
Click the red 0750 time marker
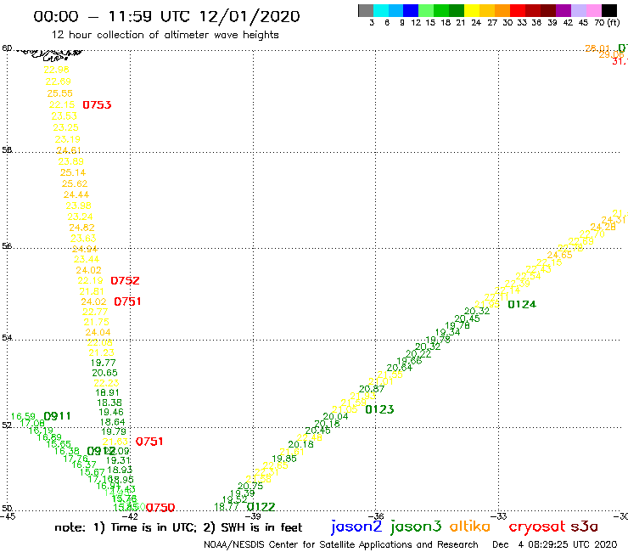pyautogui.click(x=160, y=508)
